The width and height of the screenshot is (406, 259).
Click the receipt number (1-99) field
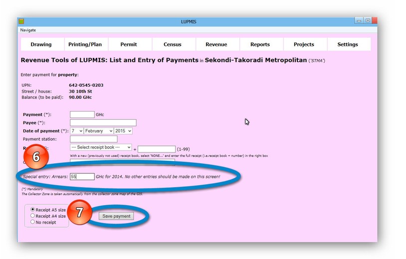point(157,149)
